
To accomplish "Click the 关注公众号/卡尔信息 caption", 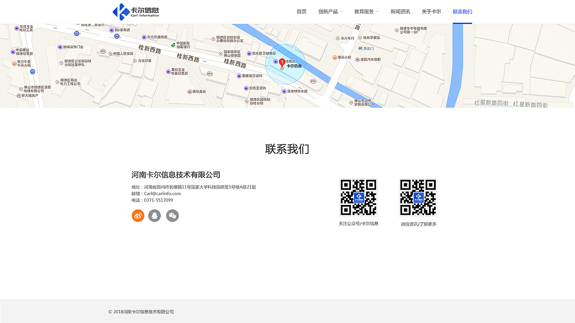I will coord(358,223).
